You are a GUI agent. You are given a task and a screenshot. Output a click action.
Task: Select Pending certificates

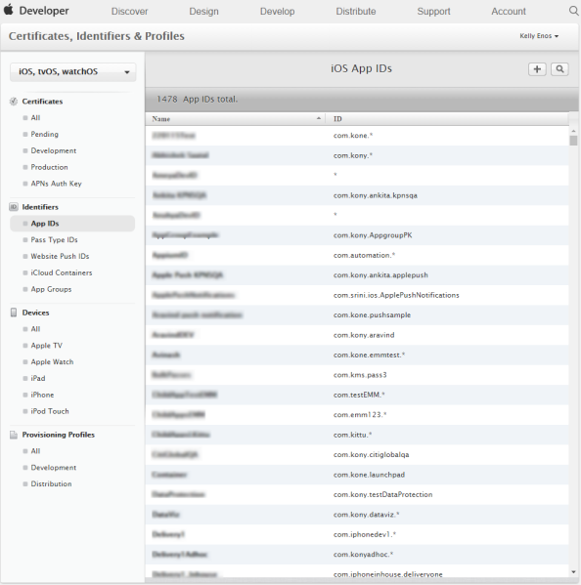click(x=44, y=135)
